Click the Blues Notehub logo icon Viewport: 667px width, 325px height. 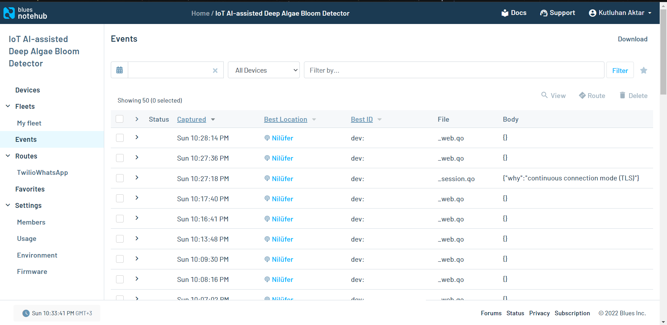9,13
